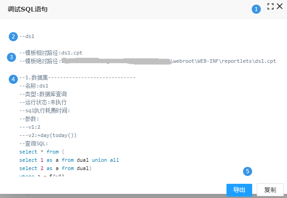
Task: Click the sql执行耗费时间 line
Action: point(45,110)
